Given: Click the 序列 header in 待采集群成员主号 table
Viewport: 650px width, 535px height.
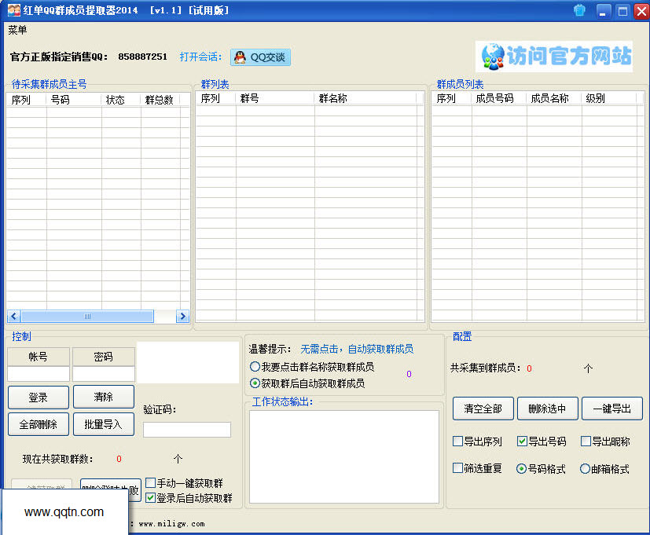Looking at the screenshot, I should [x=27, y=100].
